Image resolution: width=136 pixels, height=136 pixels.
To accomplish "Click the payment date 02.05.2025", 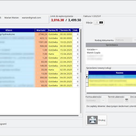I will 66,70.
